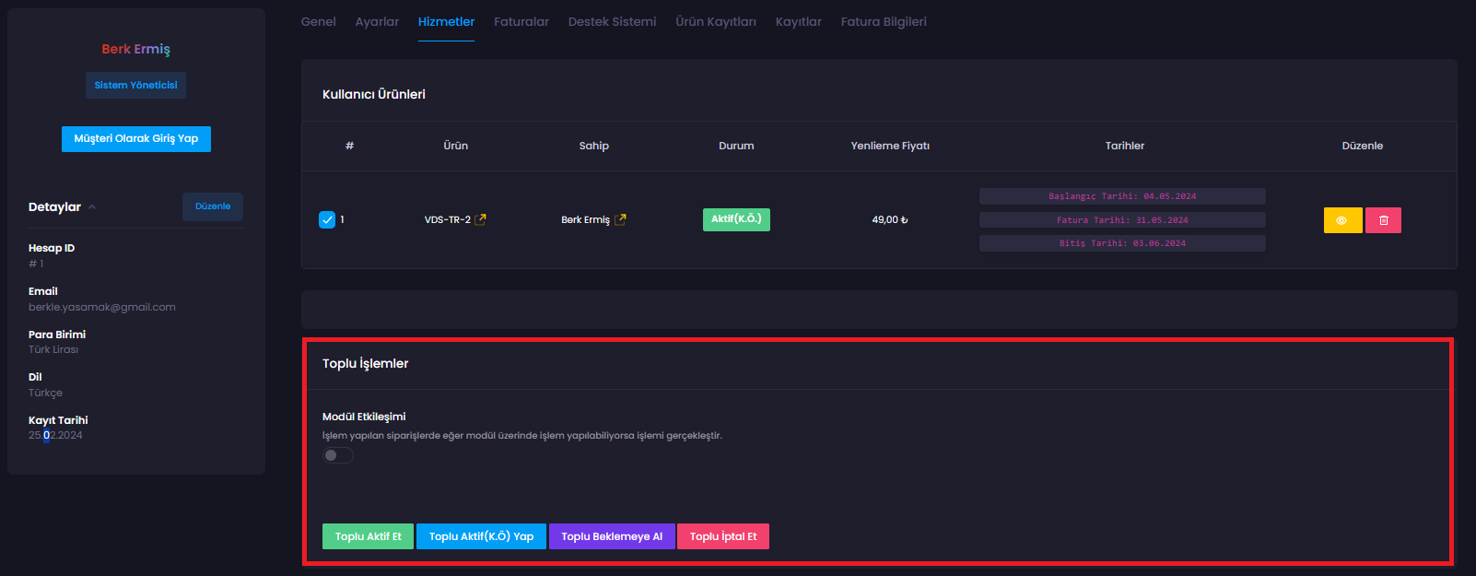1476x576 pixels.
Task: Collapse Detaylar section chevron
Action: (92, 207)
